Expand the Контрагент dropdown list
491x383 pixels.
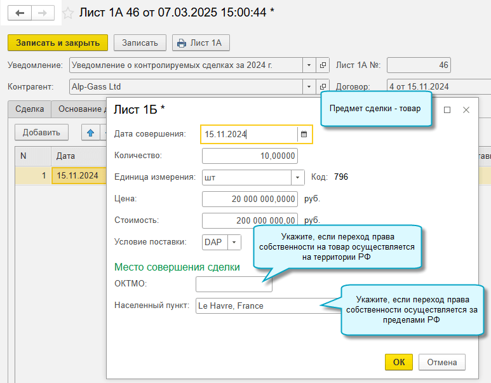(x=309, y=87)
